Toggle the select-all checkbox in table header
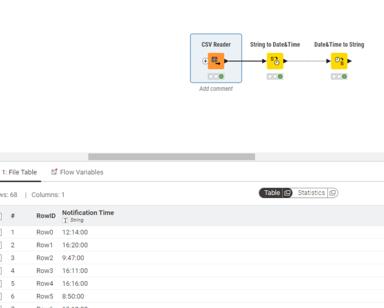384x308 pixels. point(0,216)
